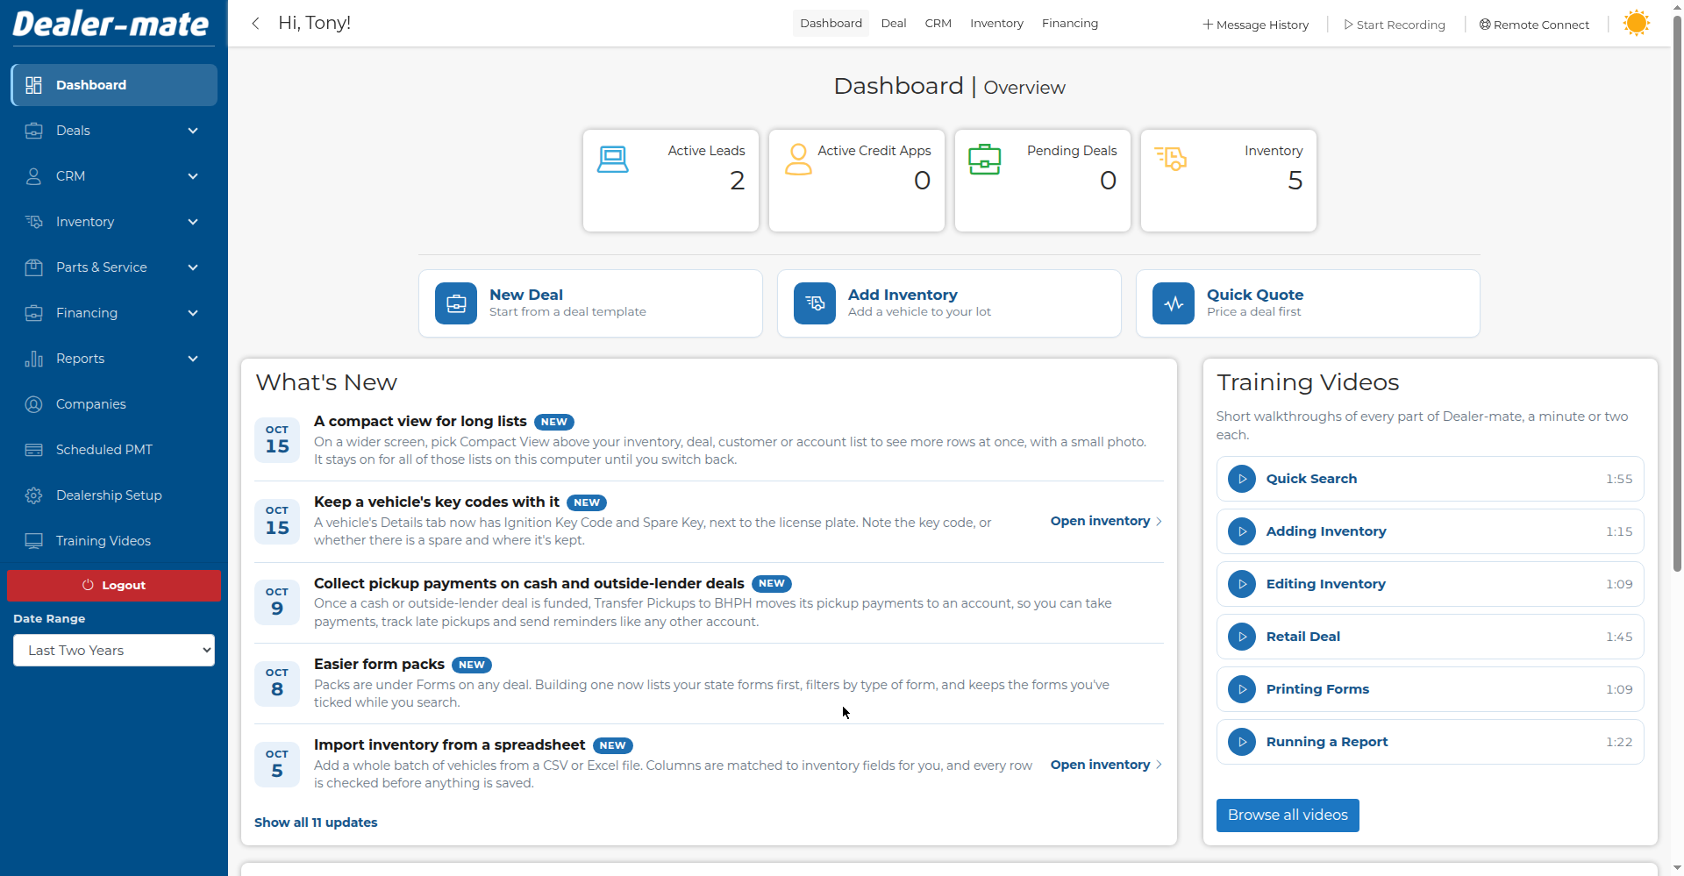
Task: Expand the Inventory sidebar menu
Action: click(x=114, y=222)
